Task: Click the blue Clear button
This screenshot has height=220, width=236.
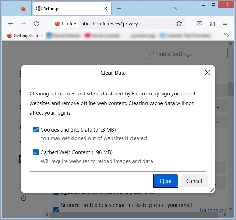Action: pos(166,181)
